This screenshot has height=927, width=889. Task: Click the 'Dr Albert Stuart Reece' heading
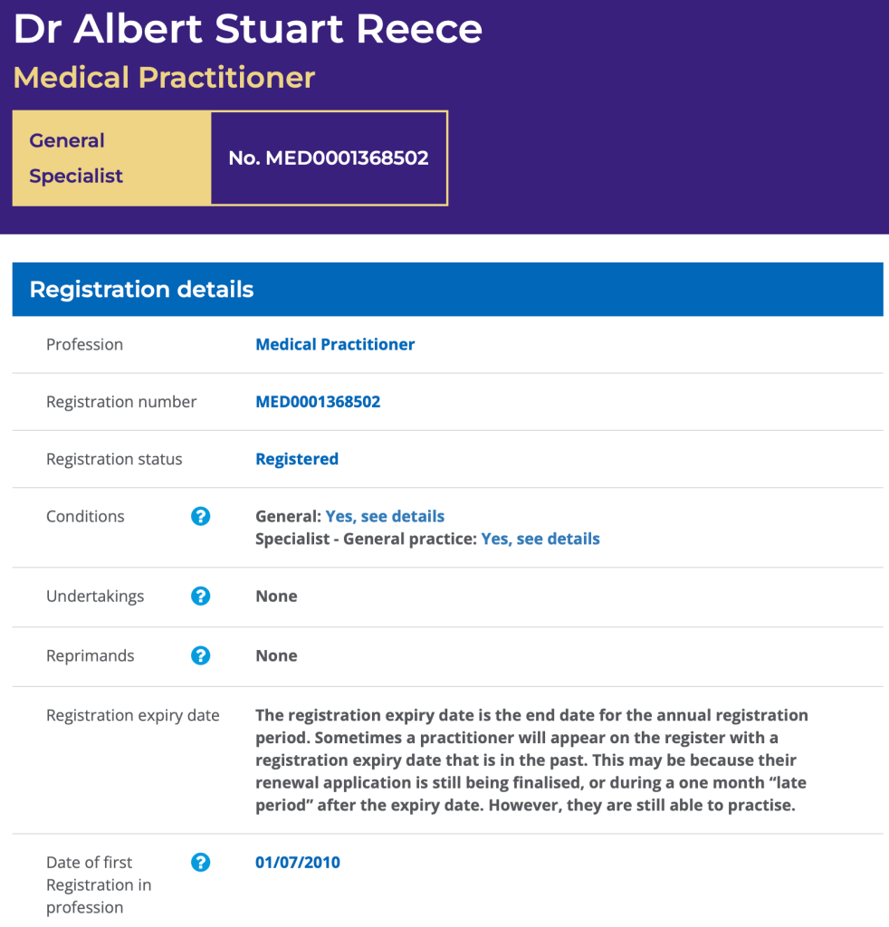(248, 29)
